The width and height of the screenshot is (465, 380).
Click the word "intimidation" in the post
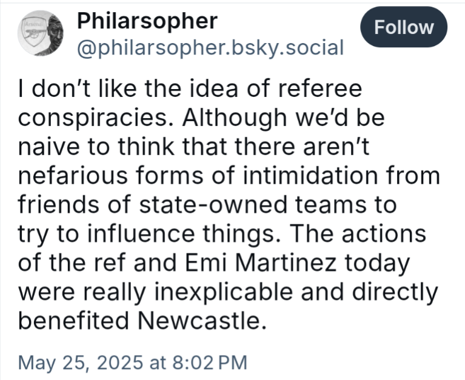[x=310, y=176]
